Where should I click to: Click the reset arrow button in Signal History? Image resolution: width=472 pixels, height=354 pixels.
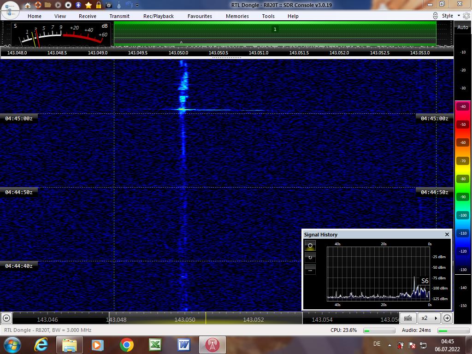pyautogui.click(x=310, y=258)
